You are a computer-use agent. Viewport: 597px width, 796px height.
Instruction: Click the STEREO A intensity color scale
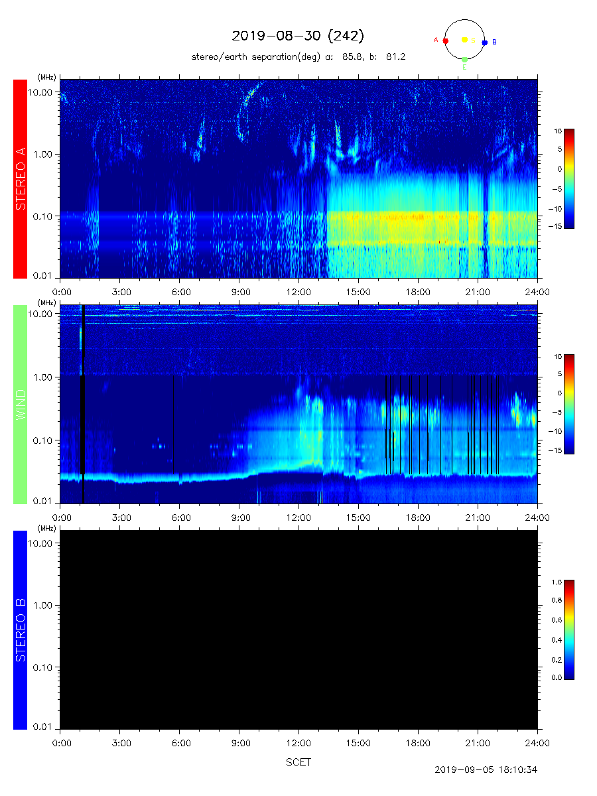(569, 179)
